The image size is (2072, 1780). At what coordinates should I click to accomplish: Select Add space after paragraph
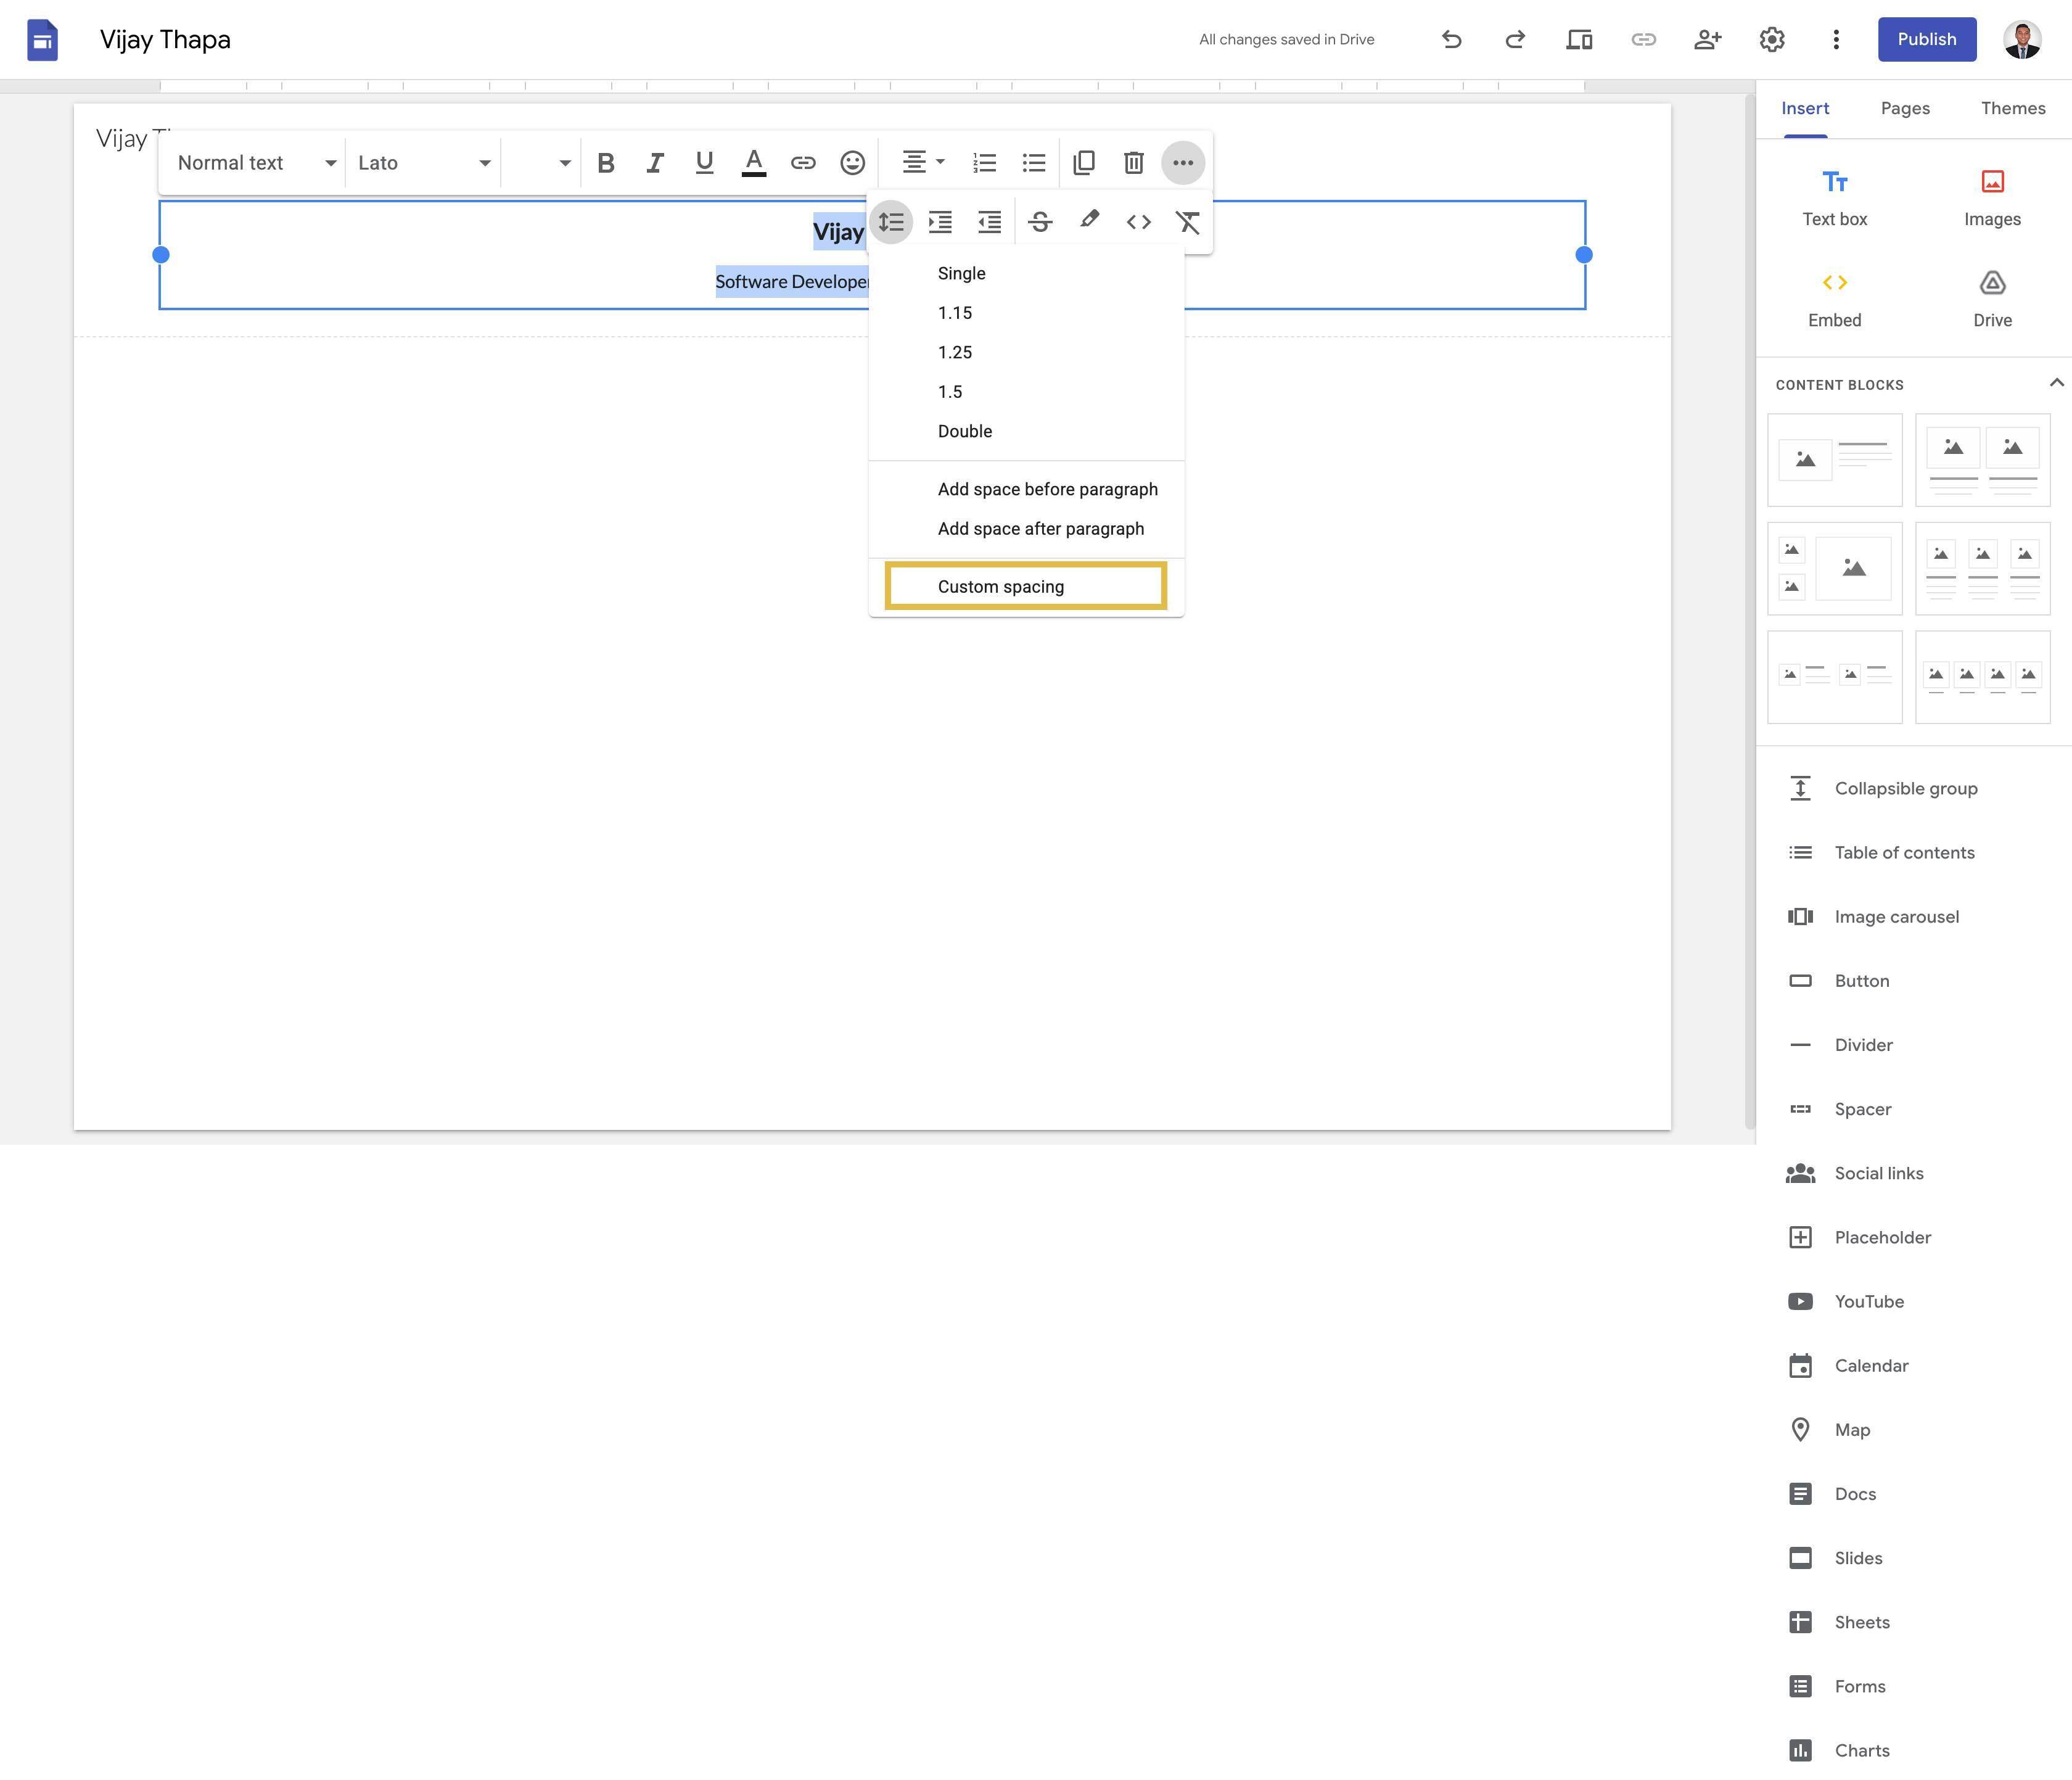[1026, 529]
